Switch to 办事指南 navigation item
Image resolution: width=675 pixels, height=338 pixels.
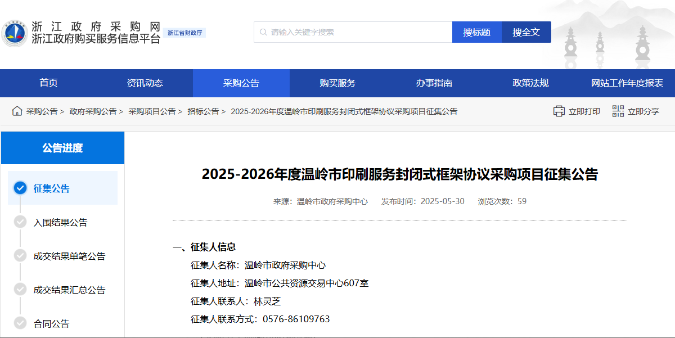[434, 83]
